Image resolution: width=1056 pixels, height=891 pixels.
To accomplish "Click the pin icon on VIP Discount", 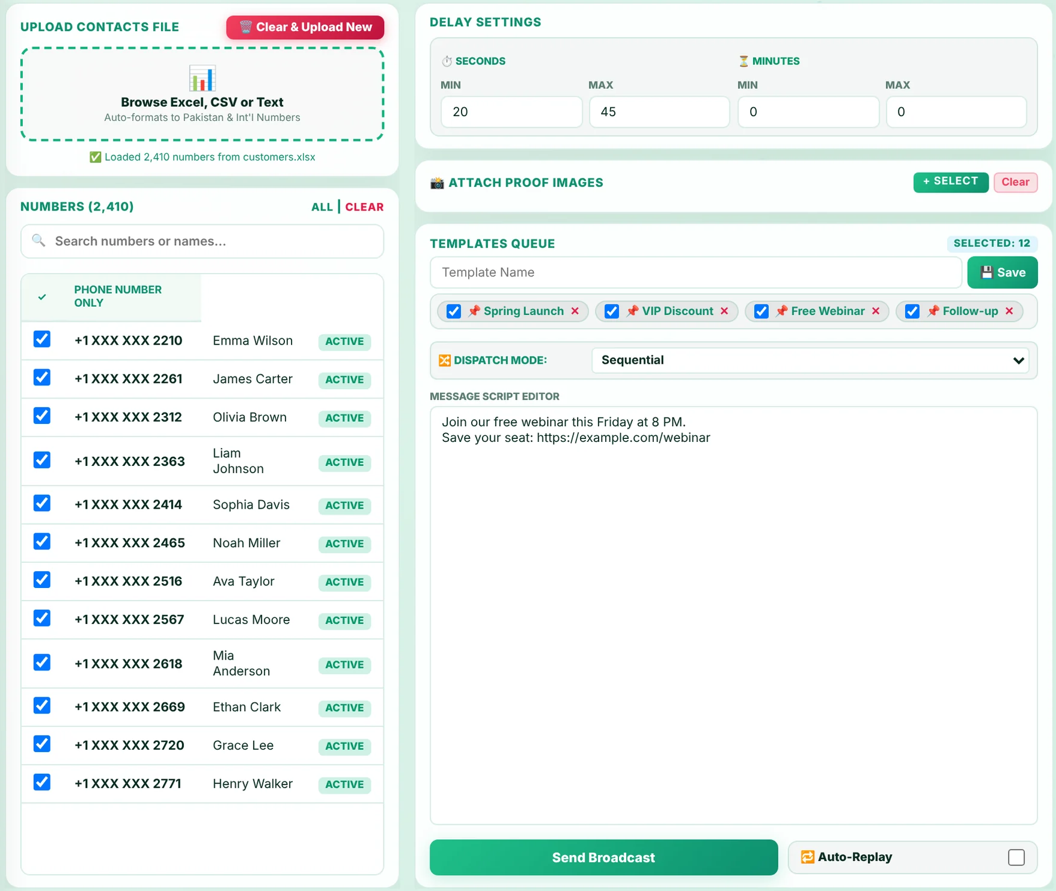I will (x=632, y=311).
